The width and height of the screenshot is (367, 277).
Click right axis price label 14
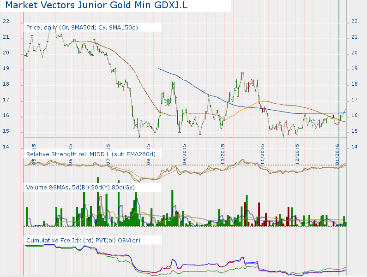pyautogui.click(x=355, y=147)
